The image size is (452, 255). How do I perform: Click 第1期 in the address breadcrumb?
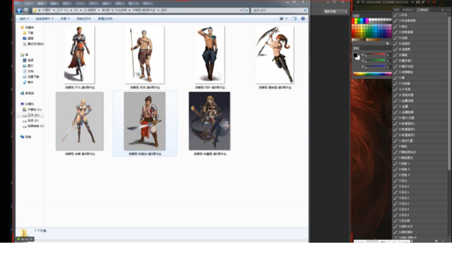[106, 10]
